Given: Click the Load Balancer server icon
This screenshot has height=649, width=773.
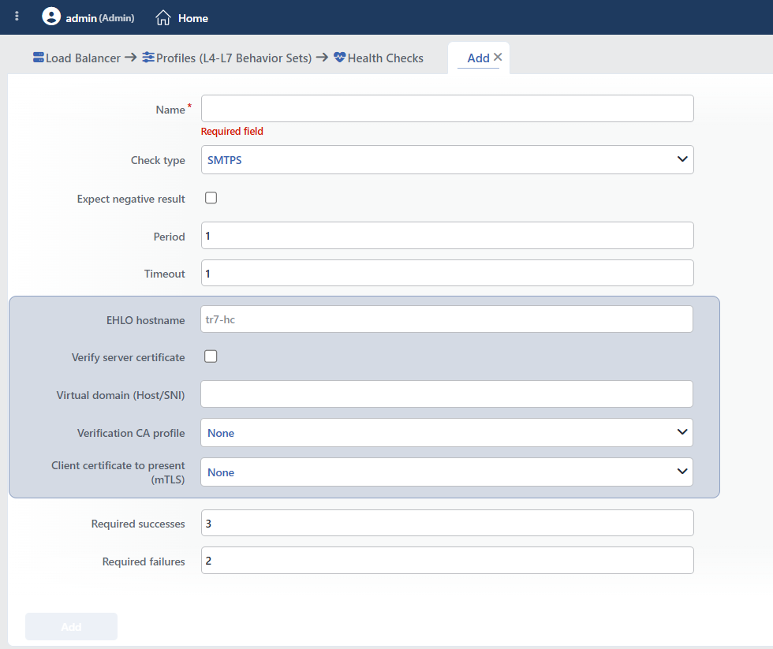Looking at the screenshot, I should 39,57.
